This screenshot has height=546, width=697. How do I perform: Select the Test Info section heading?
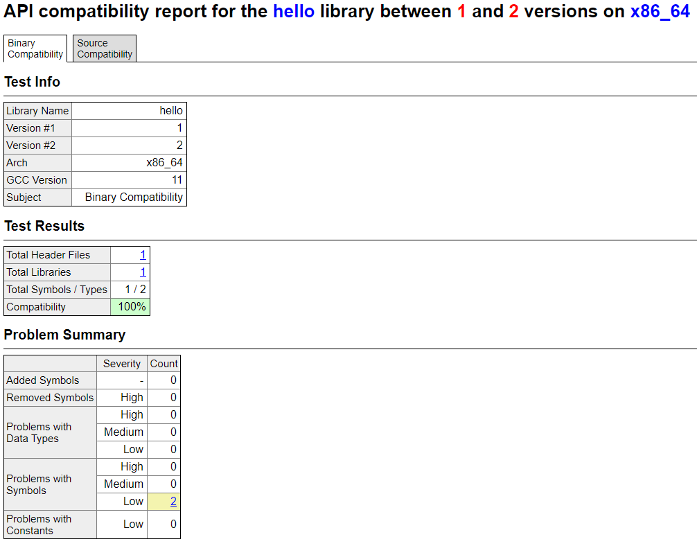pyautogui.click(x=32, y=82)
